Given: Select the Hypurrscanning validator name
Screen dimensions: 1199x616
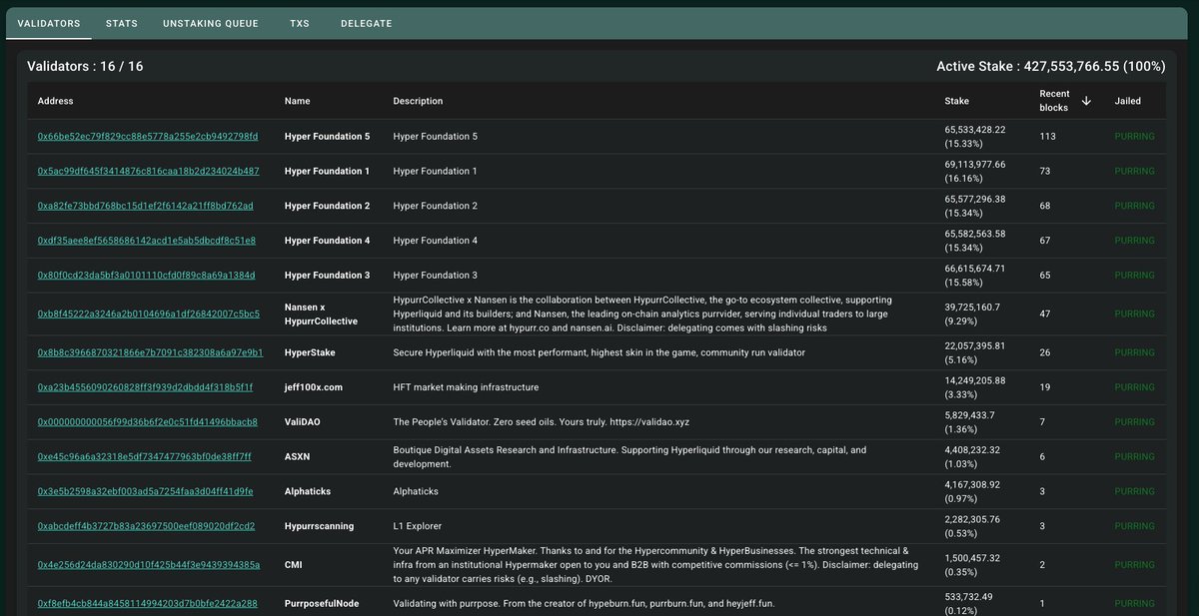Looking at the screenshot, I should [x=319, y=526].
